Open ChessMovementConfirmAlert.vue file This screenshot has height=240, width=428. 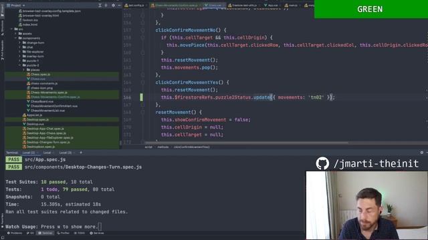tap(52, 106)
